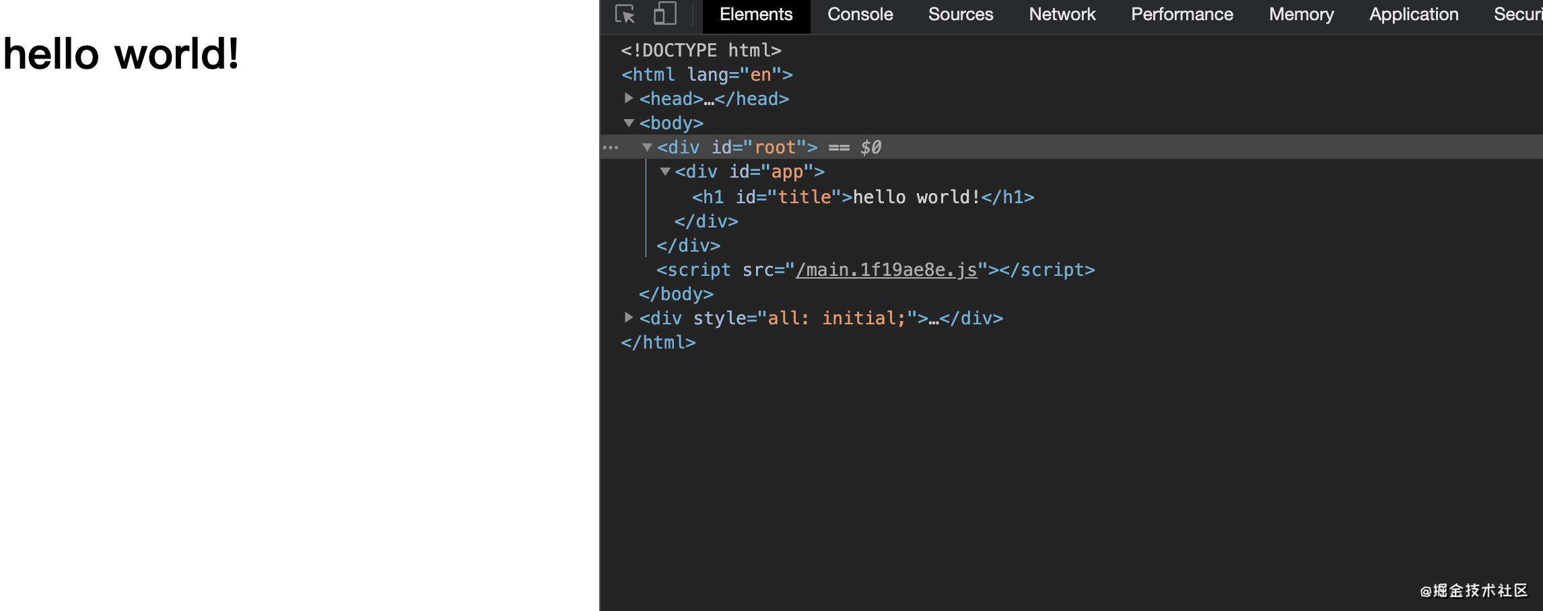1543x611 pixels.
Task: Select the script src node row
Action: [x=876, y=270]
